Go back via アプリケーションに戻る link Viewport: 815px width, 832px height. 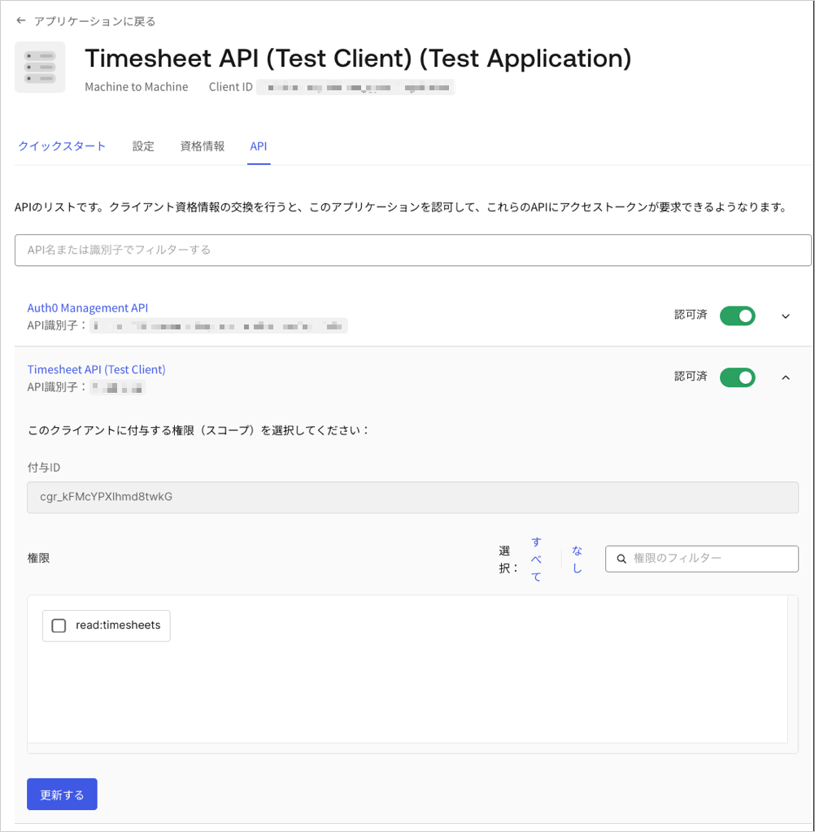(x=94, y=21)
